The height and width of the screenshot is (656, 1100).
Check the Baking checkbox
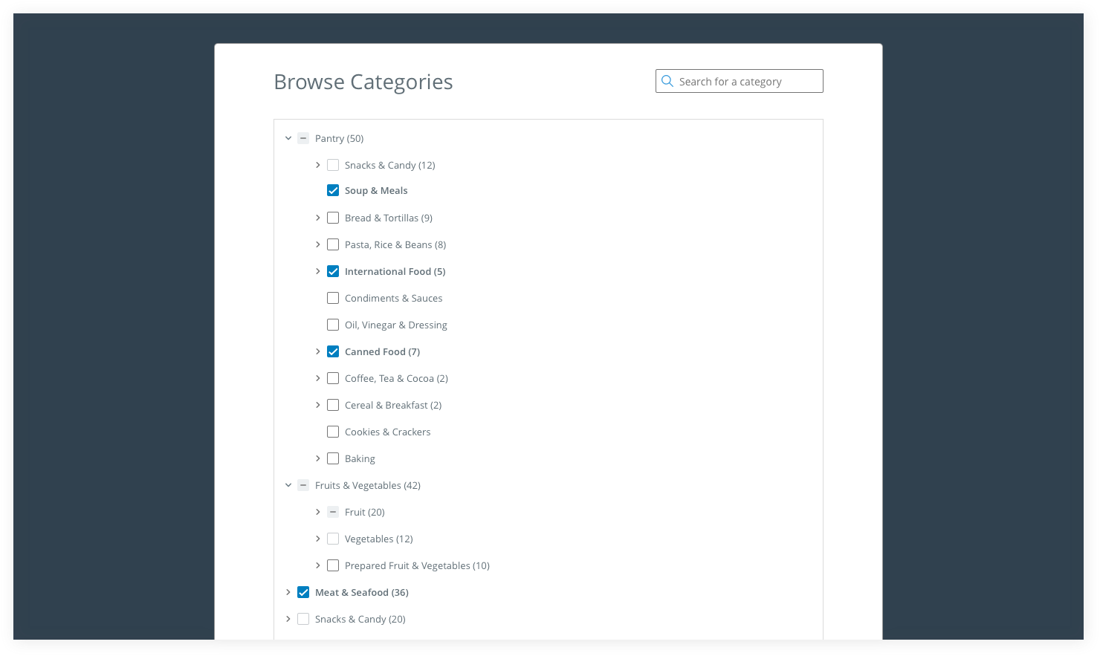pos(333,458)
